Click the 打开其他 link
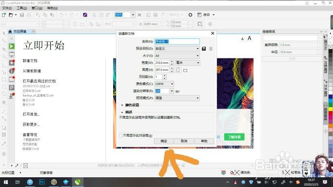Image resolution: width=333 pixels, height=187 pixels. coord(31,114)
